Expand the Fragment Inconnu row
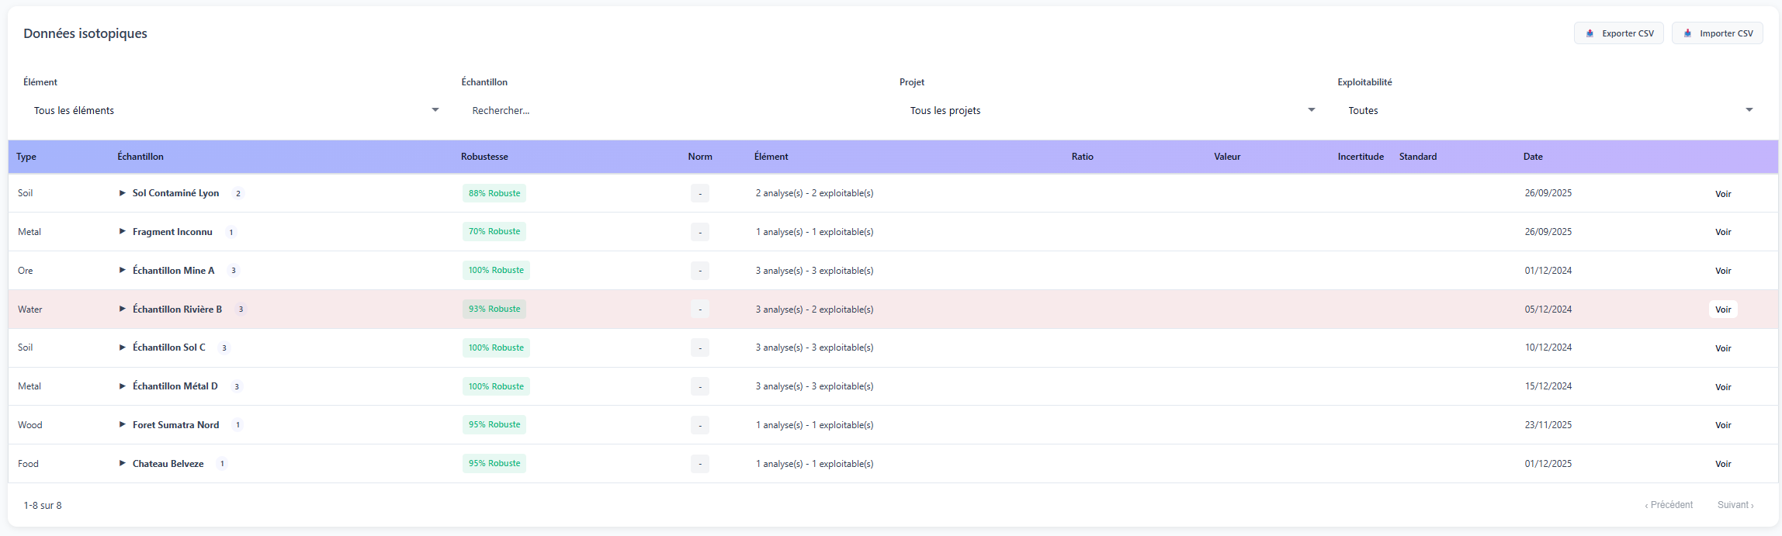 click(x=122, y=232)
